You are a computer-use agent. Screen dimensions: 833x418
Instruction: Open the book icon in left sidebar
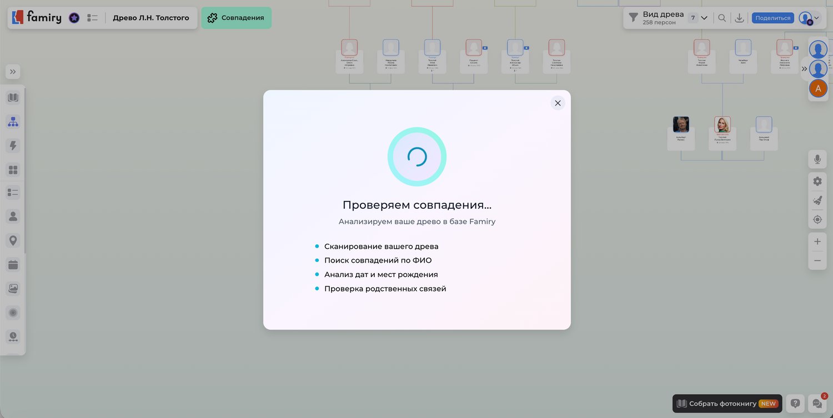pyautogui.click(x=13, y=98)
